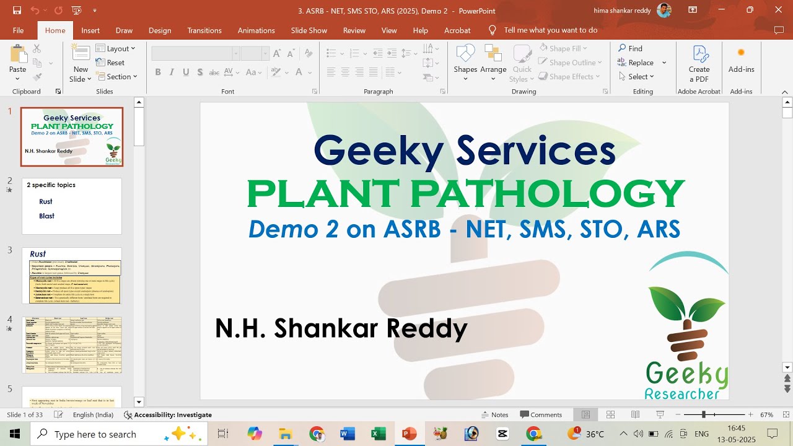The height and width of the screenshot is (446, 793).
Task: Toggle Bold formatting button
Action: (158, 72)
